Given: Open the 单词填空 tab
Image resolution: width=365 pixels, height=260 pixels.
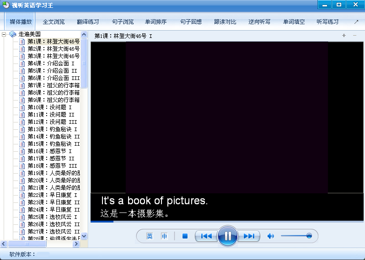Looking at the screenshot, I should click(294, 22).
